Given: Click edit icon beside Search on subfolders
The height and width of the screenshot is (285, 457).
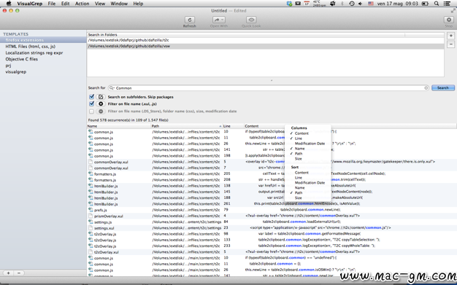Looking at the screenshot, I should coord(101,97).
